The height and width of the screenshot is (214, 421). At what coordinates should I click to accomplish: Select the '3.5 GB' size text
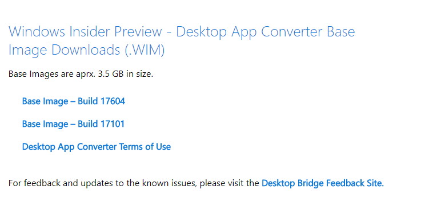111,74
